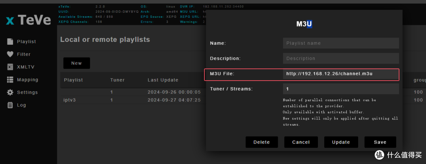Viewport: 426px width, 164px height.
Task: Click the xTeVe logo
Action: [28, 20]
